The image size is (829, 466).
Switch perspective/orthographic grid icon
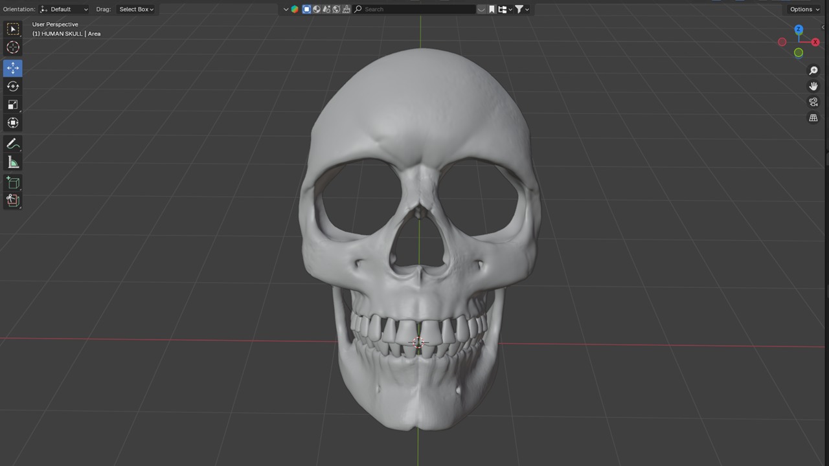[x=813, y=118]
